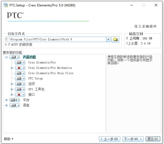Screen dimensions: 164x144
Task: Click install-state icon for 语言
Action: [14, 105]
